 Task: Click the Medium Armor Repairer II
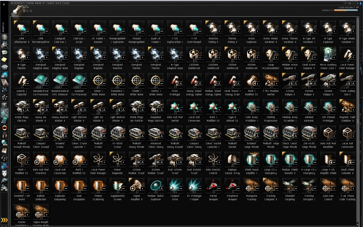(290, 58)
